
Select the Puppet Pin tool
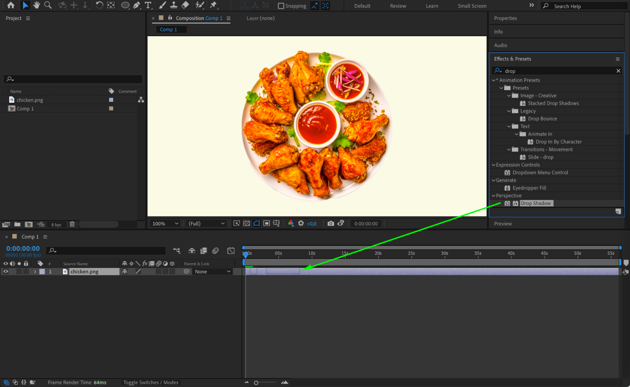tap(213, 5)
